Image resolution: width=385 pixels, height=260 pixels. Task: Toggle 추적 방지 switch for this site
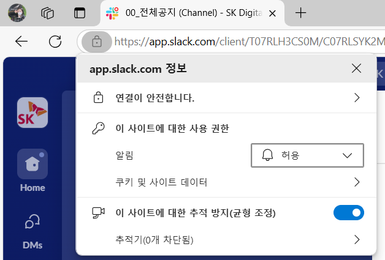pyautogui.click(x=349, y=212)
